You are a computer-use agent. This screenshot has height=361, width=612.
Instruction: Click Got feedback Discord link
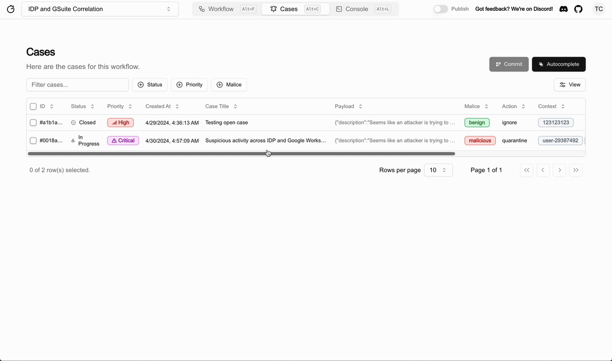[514, 9]
